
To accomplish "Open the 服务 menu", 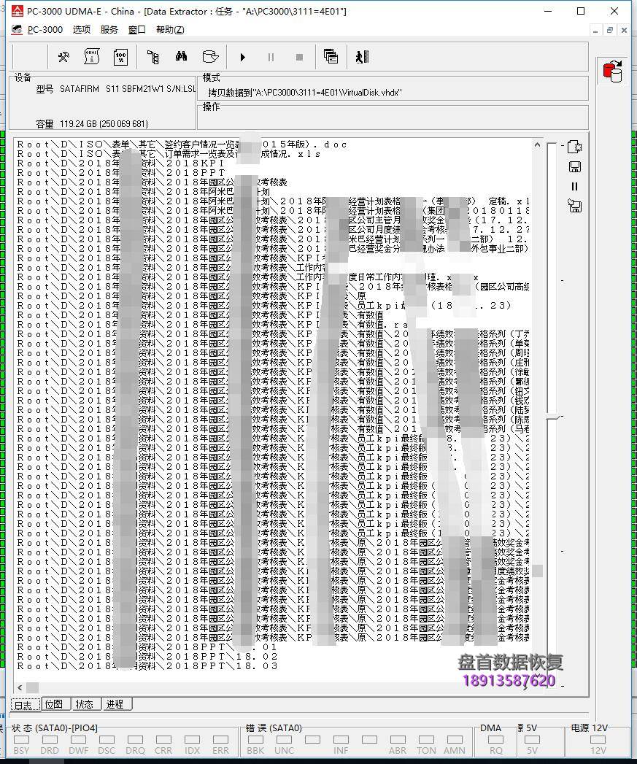I will click(x=109, y=30).
